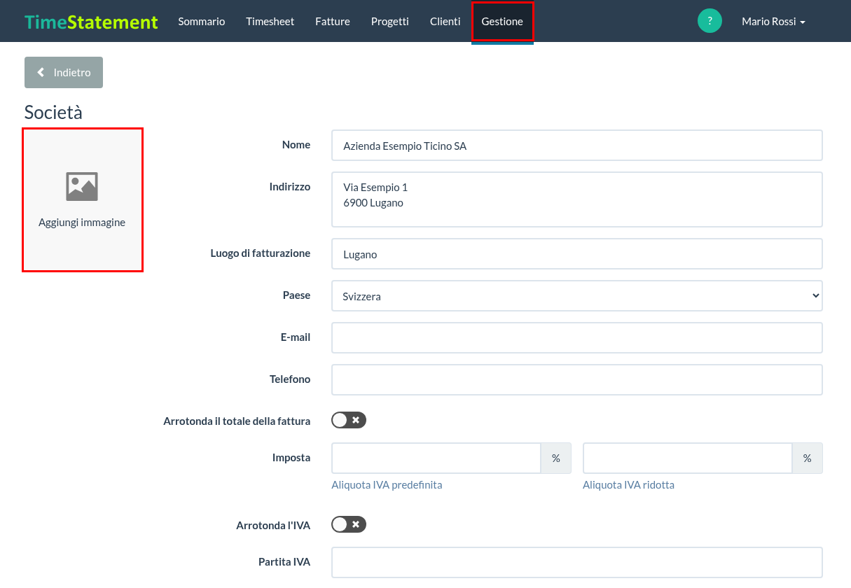Click the Partita IVA field
Image resolution: width=851 pixels, height=588 pixels.
tap(577, 562)
